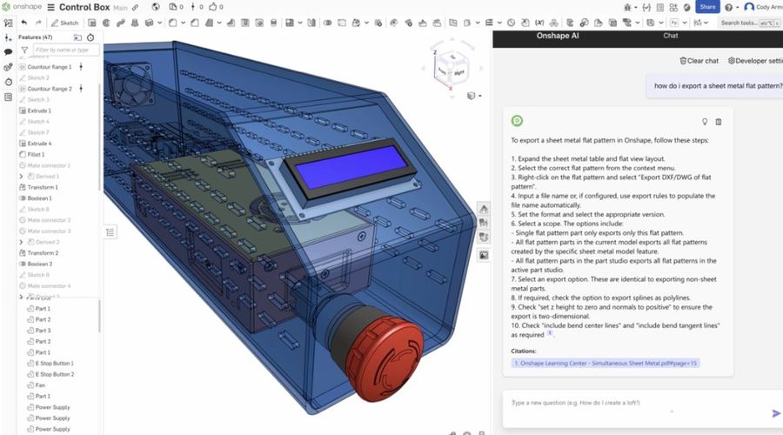Image resolution: width=783 pixels, height=435 pixels.
Task: Send the chat question with arrow icon
Action: coord(776,413)
